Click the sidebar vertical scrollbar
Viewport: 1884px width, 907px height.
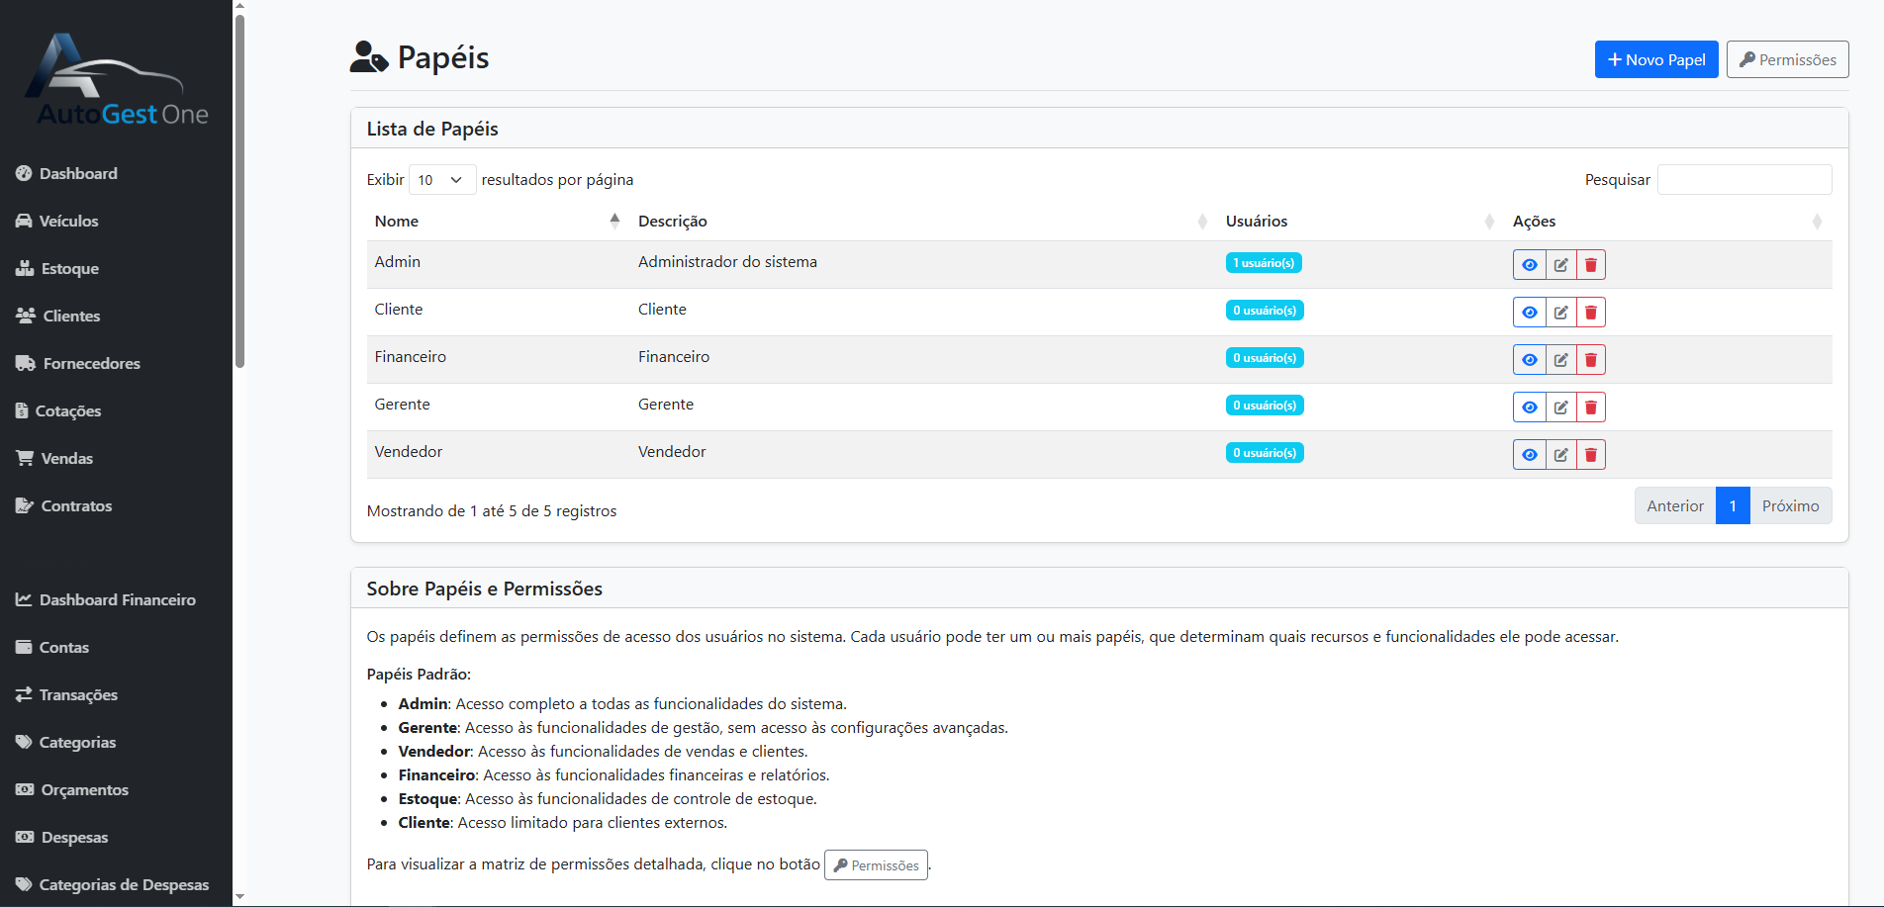239,188
